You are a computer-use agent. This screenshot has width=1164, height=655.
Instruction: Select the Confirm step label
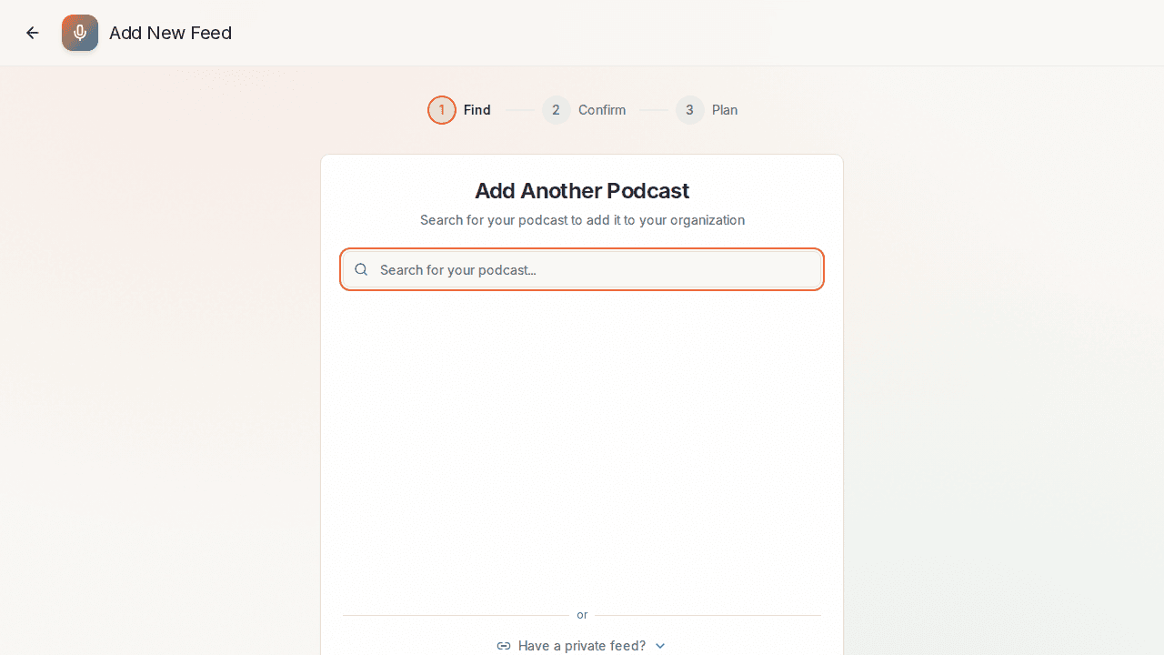pos(602,109)
